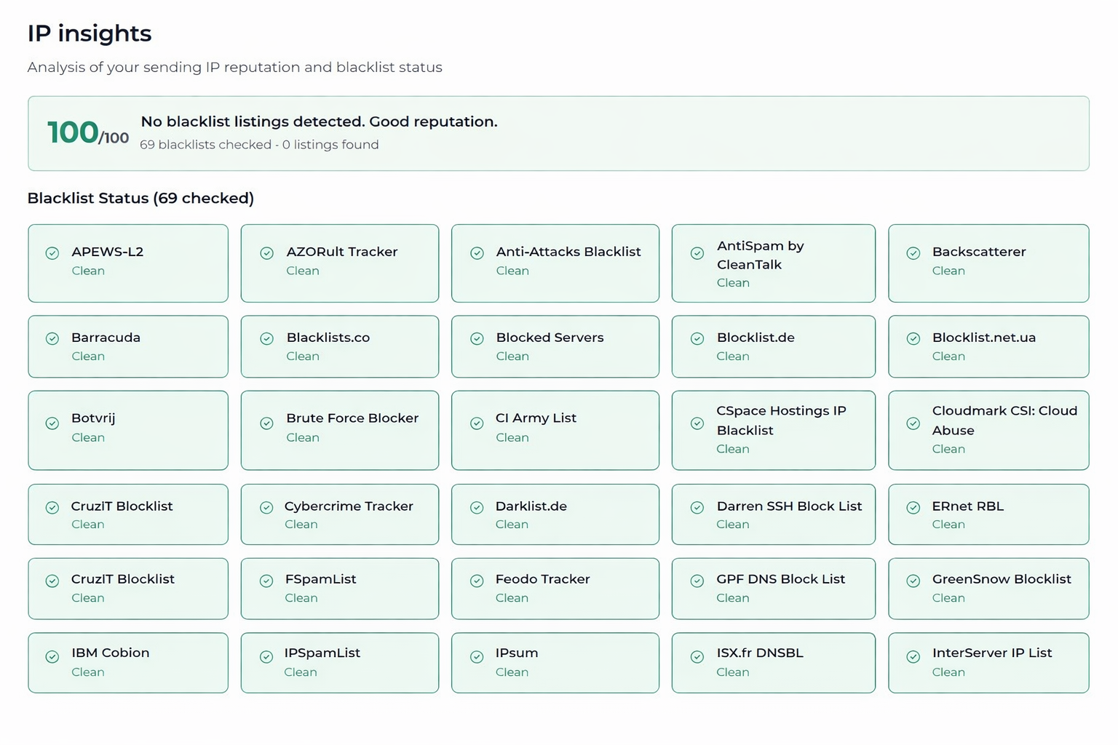Select CSpace Hostings IP Blacklist check icon
The image size is (1118, 745).
(x=697, y=423)
